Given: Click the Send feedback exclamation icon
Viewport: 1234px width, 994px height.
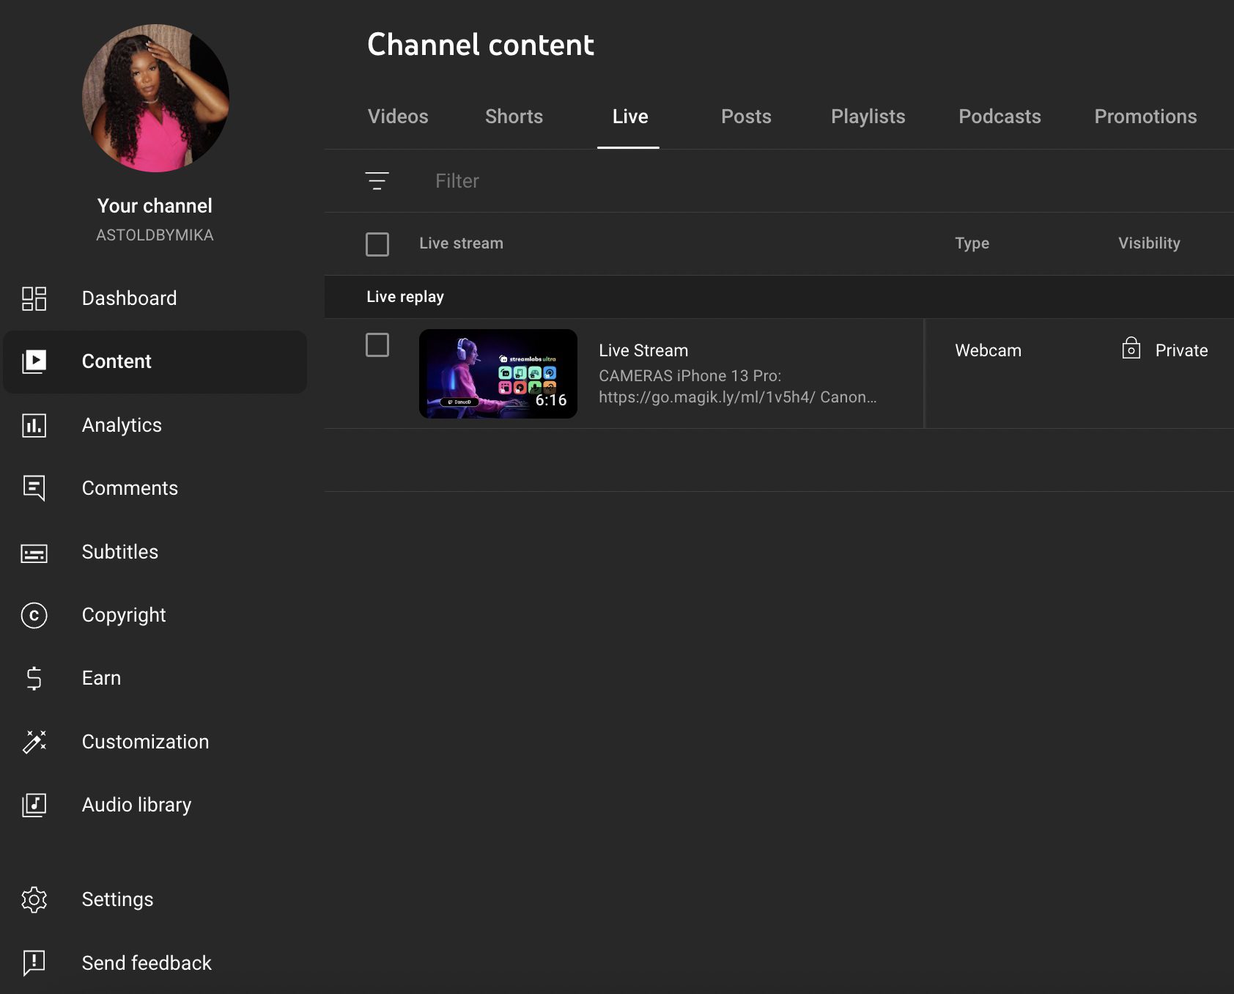Looking at the screenshot, I should tap(34, 962).
